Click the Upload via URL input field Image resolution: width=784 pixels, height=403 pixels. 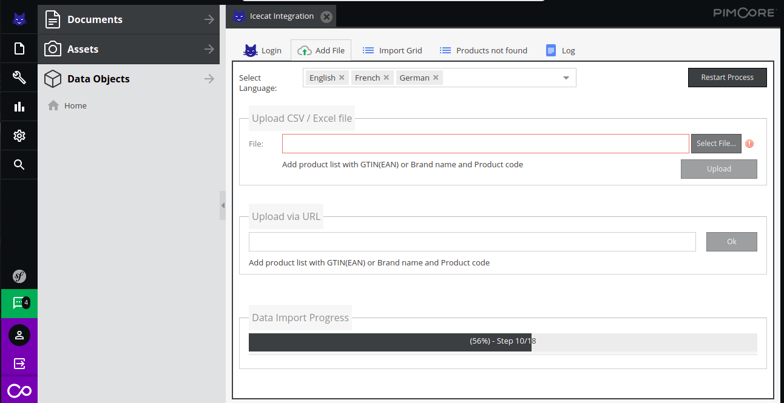(472, 242)
